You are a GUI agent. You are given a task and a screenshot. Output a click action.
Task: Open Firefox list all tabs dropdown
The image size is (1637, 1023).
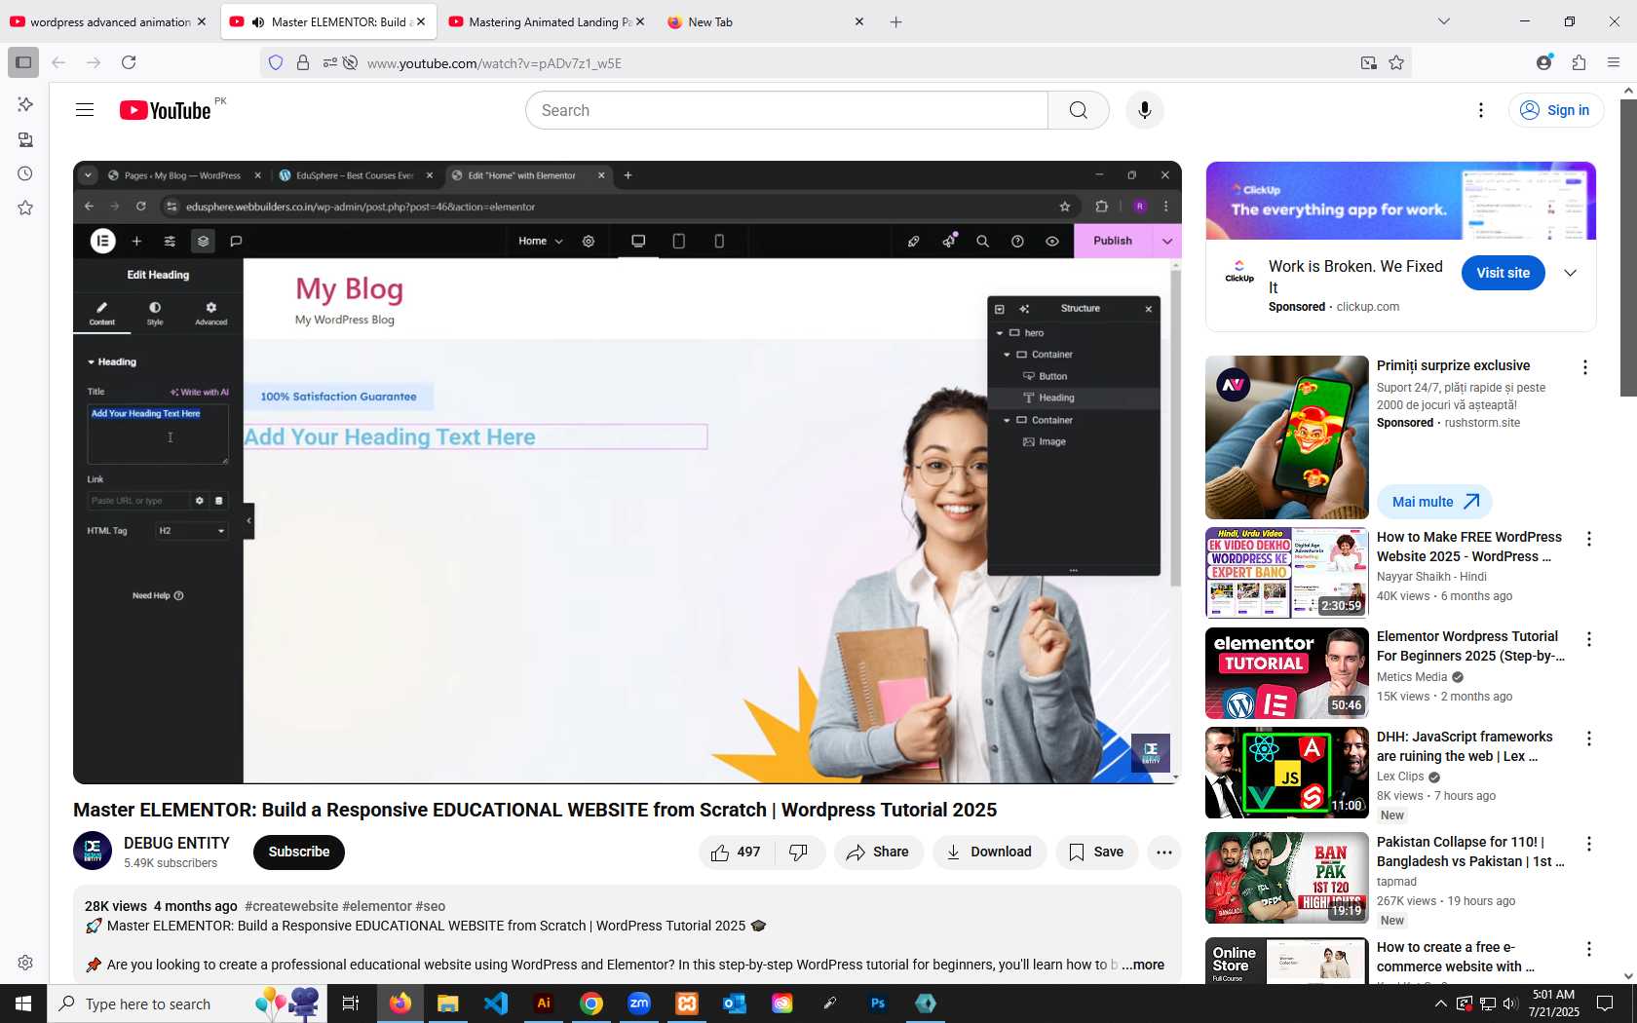point(1444,21)
